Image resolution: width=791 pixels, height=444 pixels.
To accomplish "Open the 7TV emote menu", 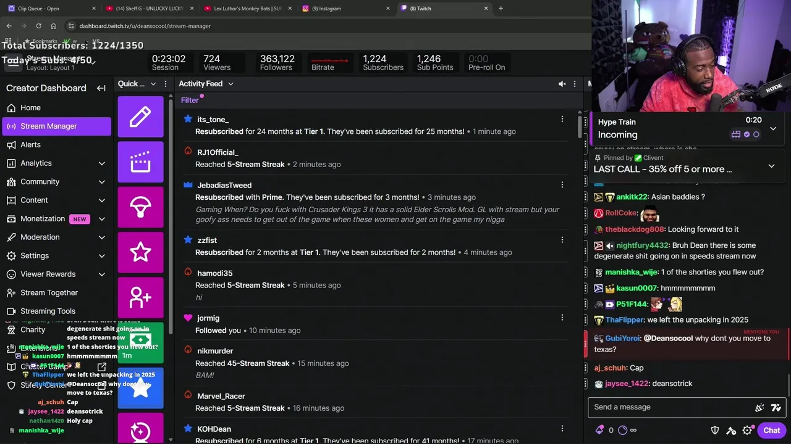I will coord(776,407).
